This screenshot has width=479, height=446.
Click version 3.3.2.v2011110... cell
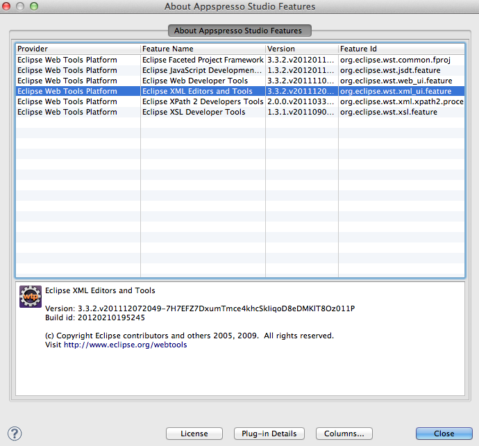302,81
